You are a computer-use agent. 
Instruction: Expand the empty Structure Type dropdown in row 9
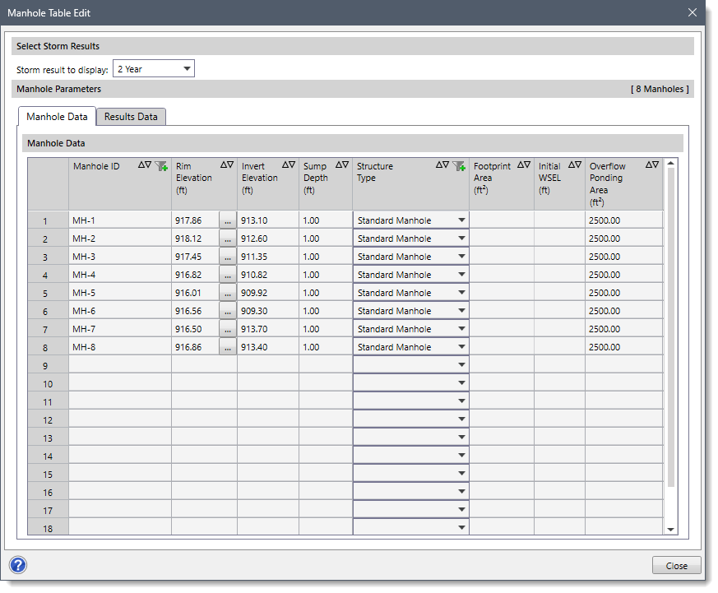click(x=461, y=364)
